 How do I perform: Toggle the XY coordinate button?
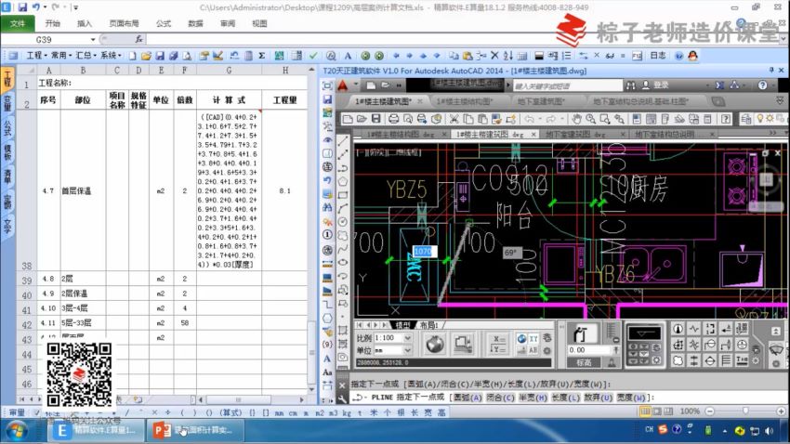tap(533, 339)
